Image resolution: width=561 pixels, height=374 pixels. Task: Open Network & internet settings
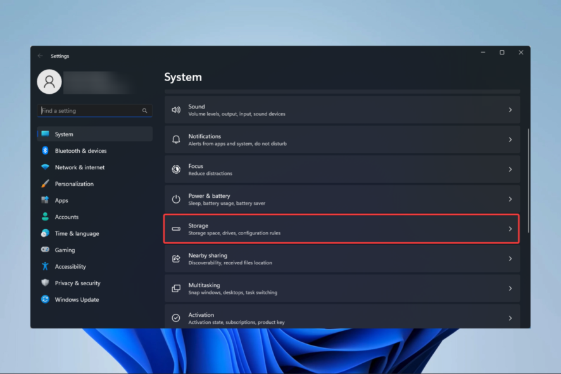(x=95, y=167)
